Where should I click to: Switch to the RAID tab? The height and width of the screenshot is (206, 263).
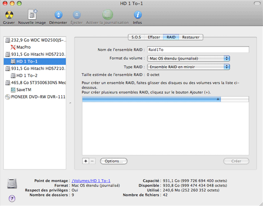coord(171,37)
